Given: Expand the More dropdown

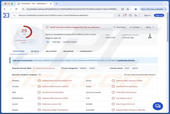Looking at the screenshot, I should tap(150, 27).
